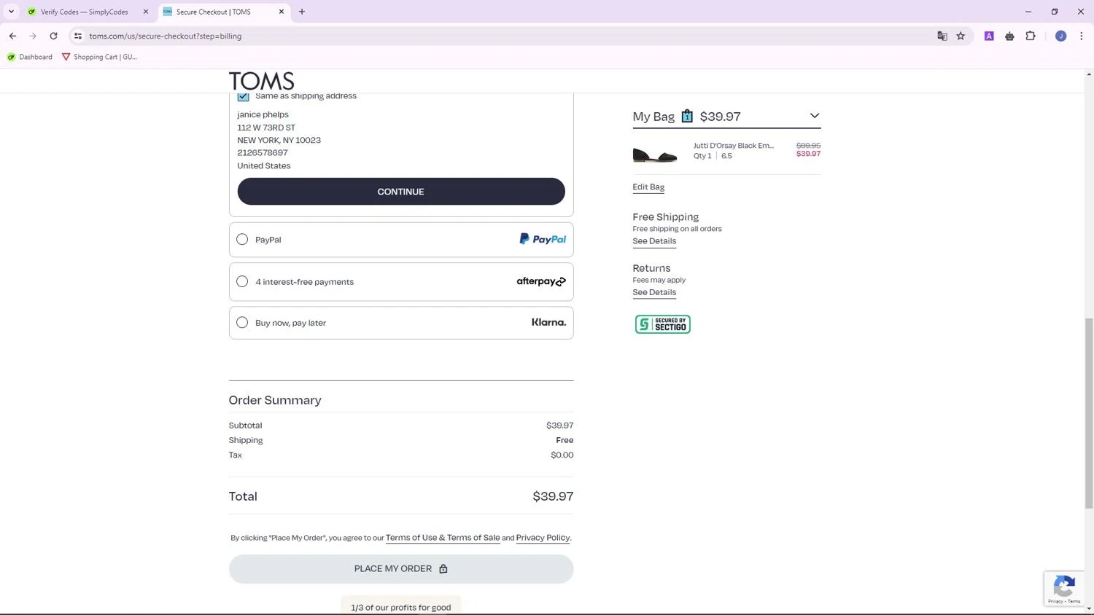
Task: Click the page vertical scrollbar thumb
Action: pyautogui.click(x=1089, y=412)
